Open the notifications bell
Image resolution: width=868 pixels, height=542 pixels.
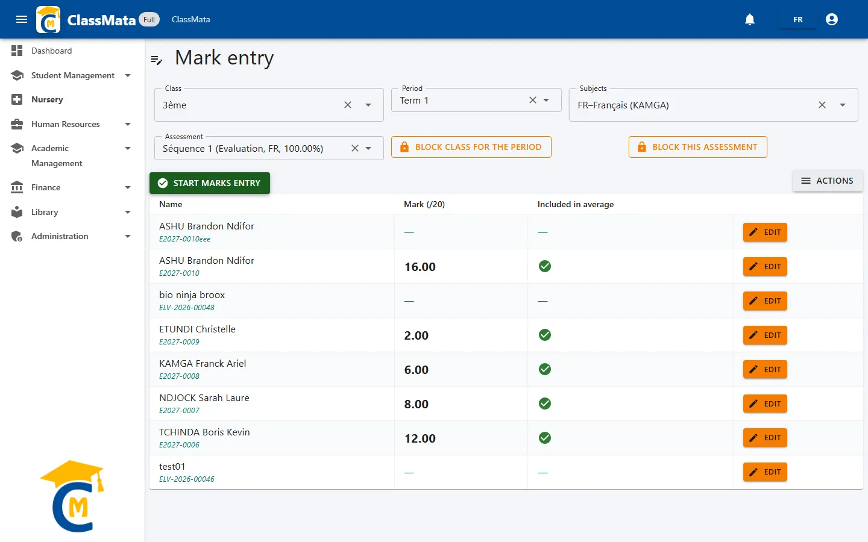click(750, 19)
